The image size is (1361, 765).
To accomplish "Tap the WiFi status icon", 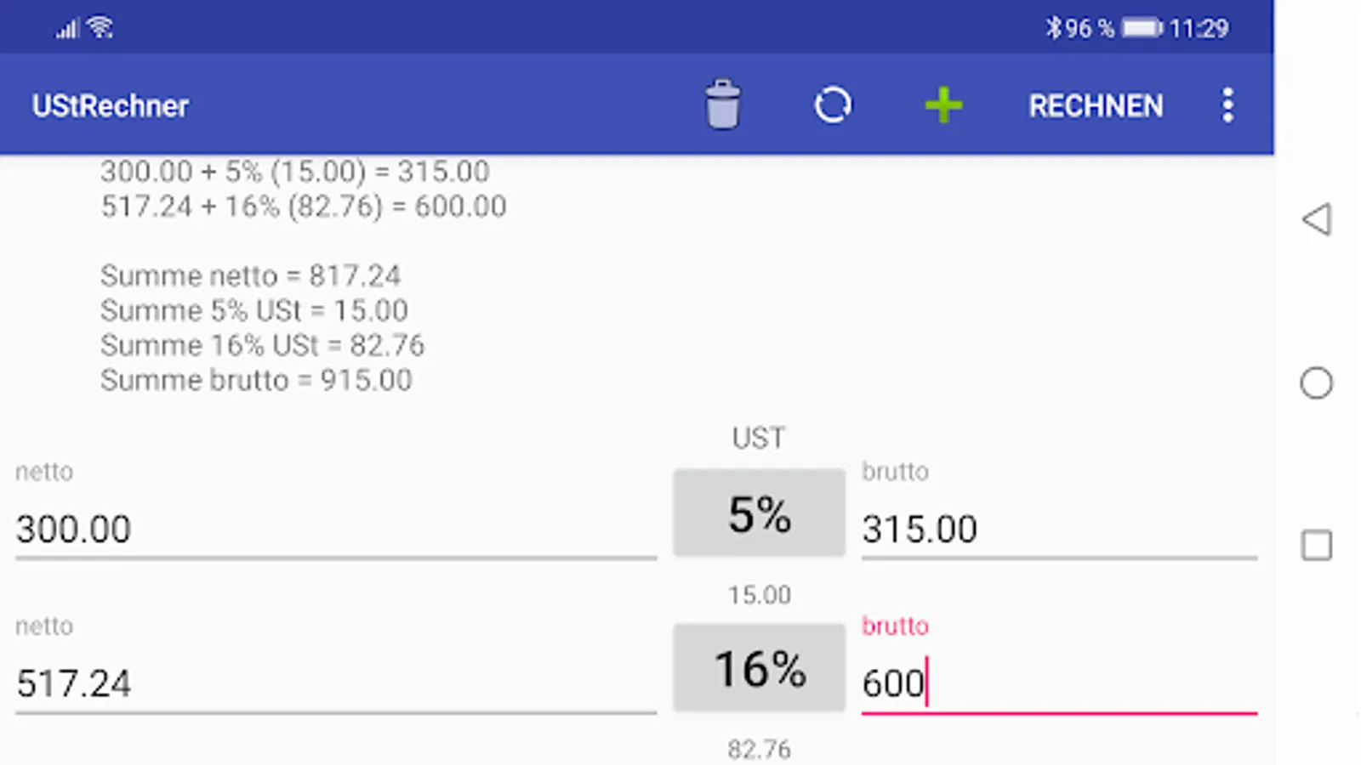I will point(100,27).
